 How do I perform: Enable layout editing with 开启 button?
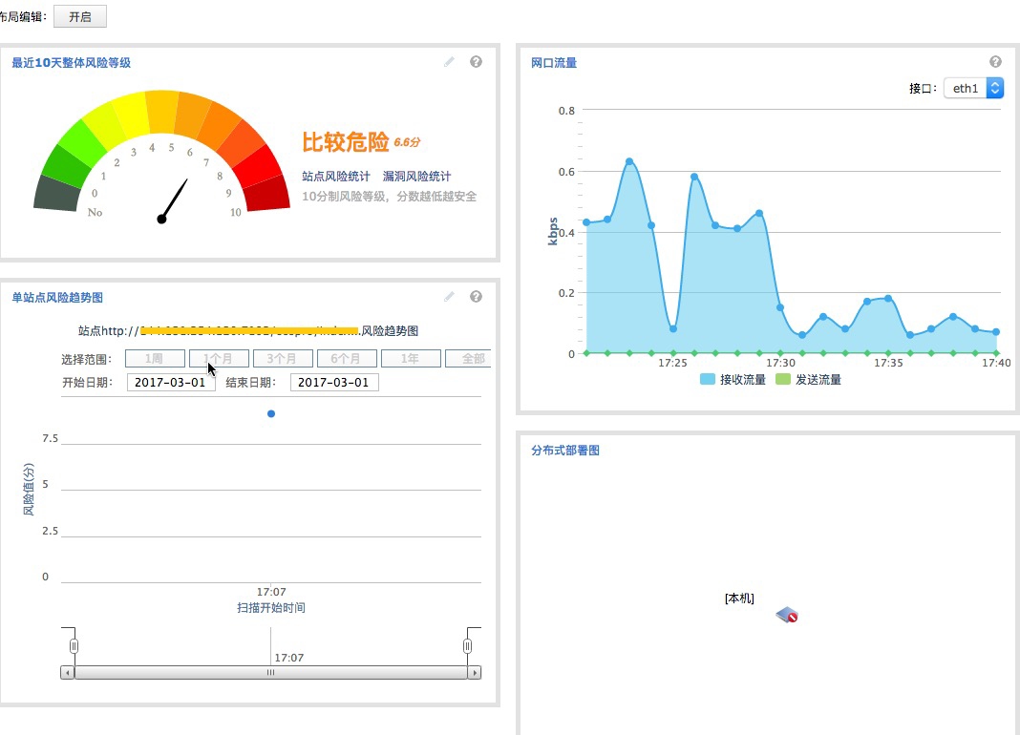(x=80, y=17)
